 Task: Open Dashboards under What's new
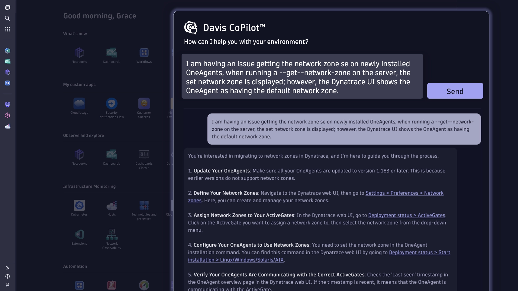[112, 55]
